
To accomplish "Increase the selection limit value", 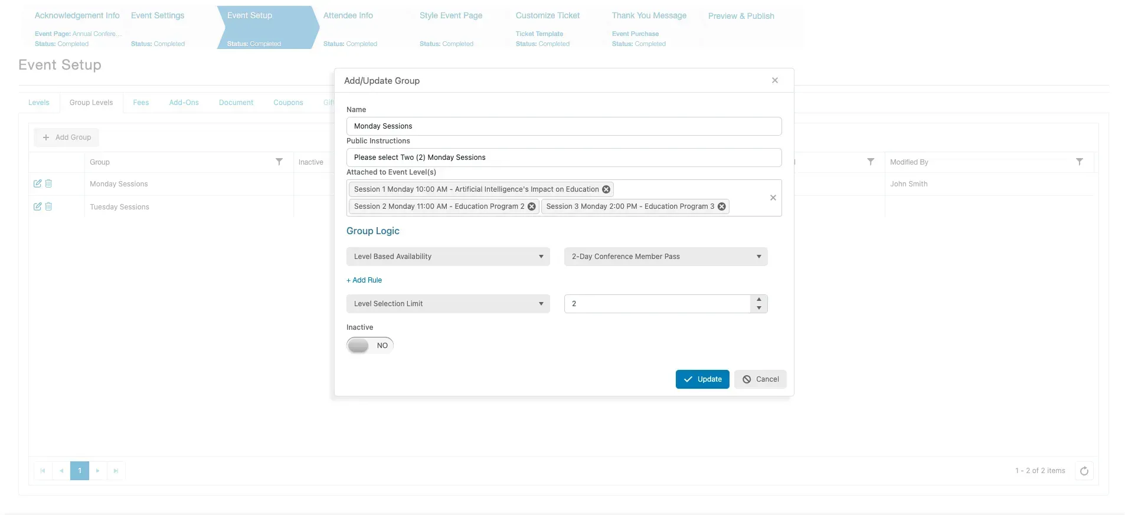I will pyautogui.click(x=759, y=300).
